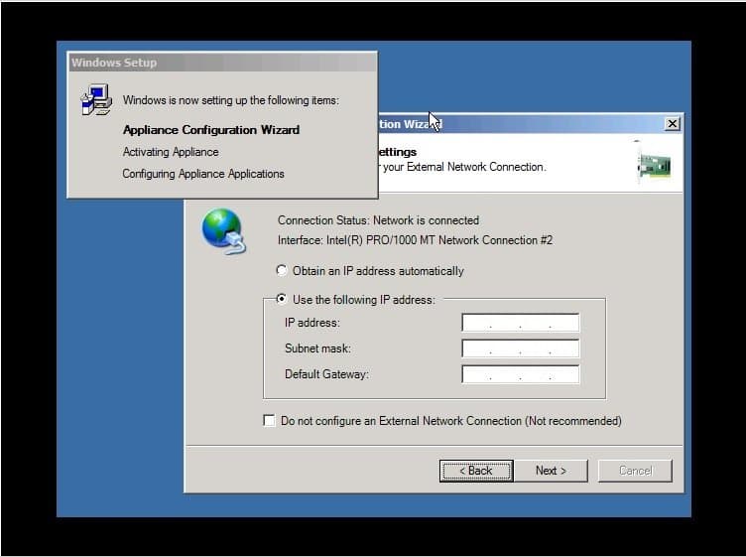Click 'Appliance Configuration Wizard' heading text

click(211, 130)
